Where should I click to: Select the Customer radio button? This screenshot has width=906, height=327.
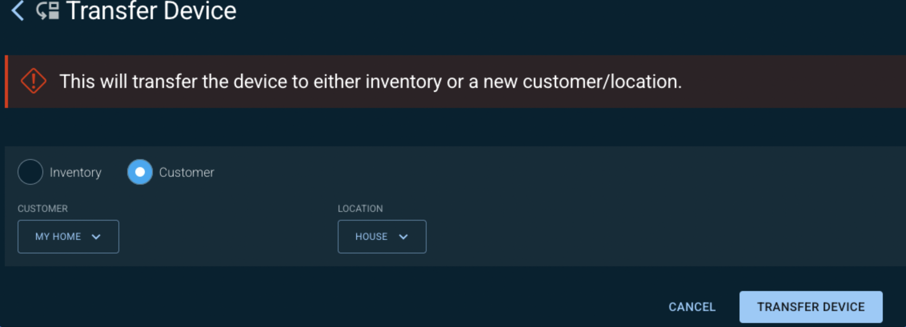140,172
